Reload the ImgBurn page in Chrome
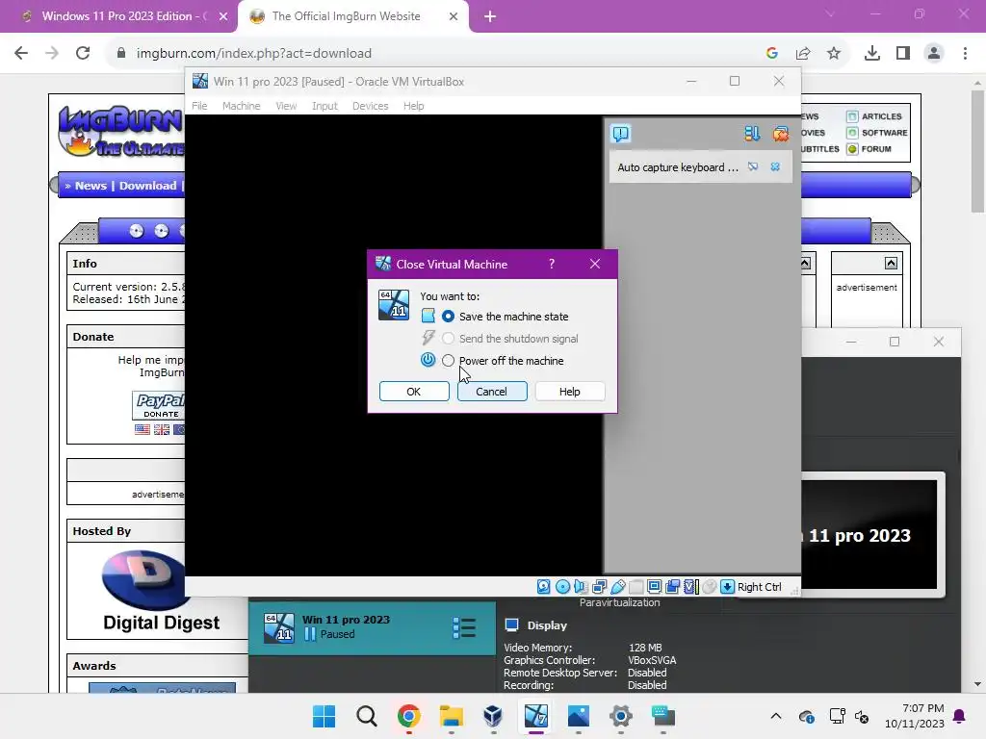 [83, 53]
